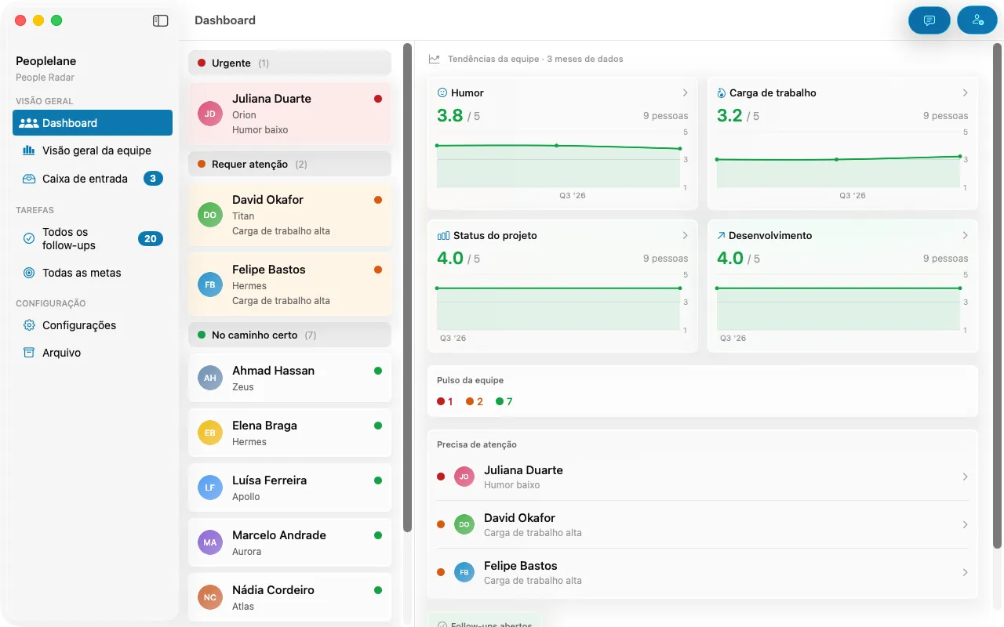Image resolution: width=1004 pixels, height=627 pixels.
Task: Open Juliana Duarte's chevron in Precisa de atenção
Action: 965,477
